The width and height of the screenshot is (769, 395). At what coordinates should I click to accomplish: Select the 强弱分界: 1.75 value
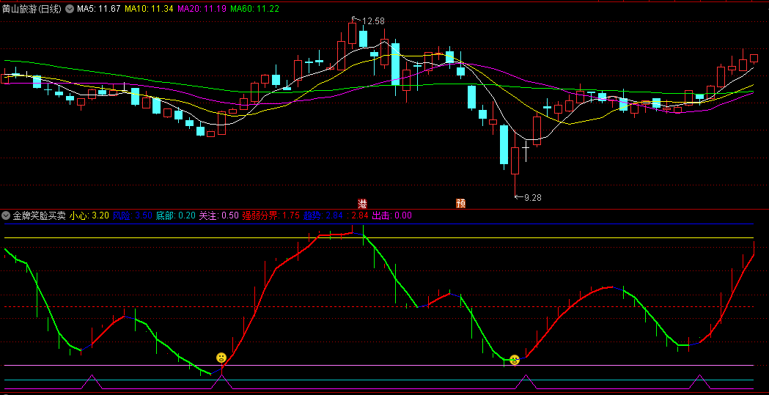click(x=271, y=215)
